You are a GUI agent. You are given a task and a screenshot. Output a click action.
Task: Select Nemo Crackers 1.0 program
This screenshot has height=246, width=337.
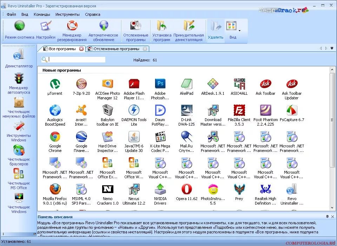[107, 194]
